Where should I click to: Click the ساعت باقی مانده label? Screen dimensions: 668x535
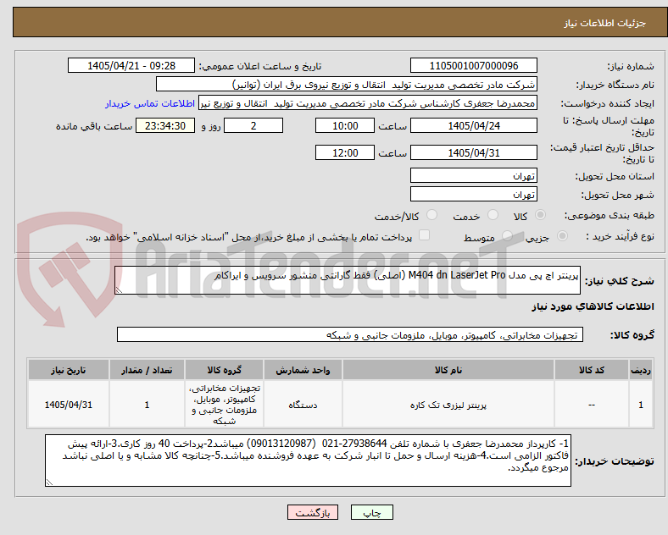point(94,126)
